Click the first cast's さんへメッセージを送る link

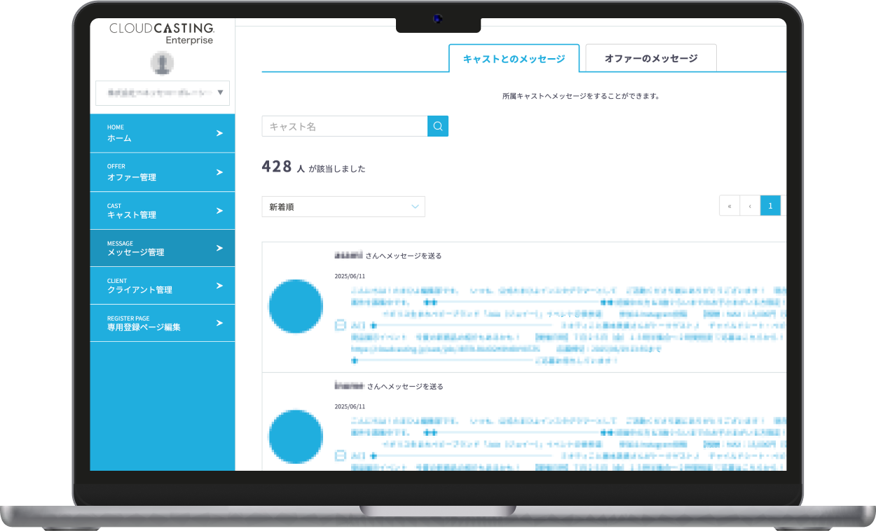coord(403,256)
